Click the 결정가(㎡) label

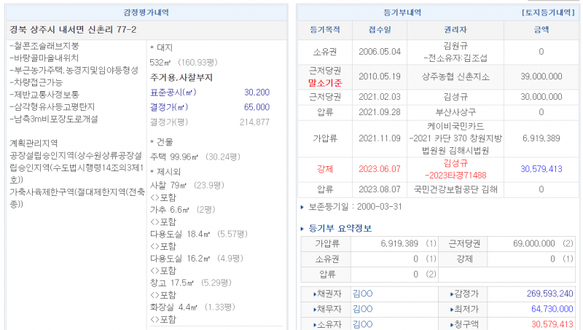171,107
